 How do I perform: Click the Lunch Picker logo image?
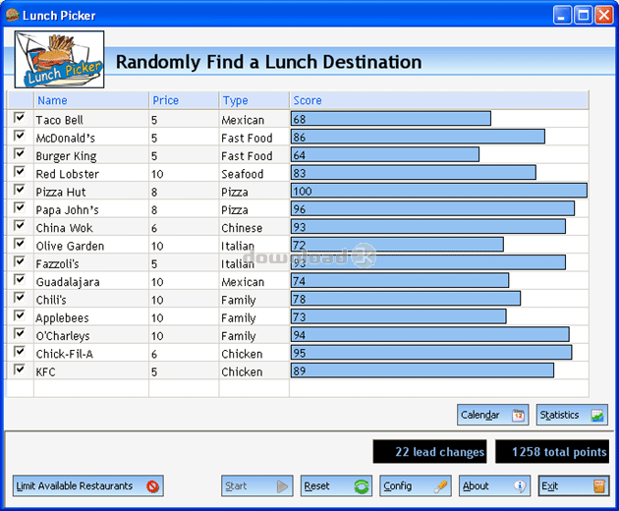[x=59, y=59]
